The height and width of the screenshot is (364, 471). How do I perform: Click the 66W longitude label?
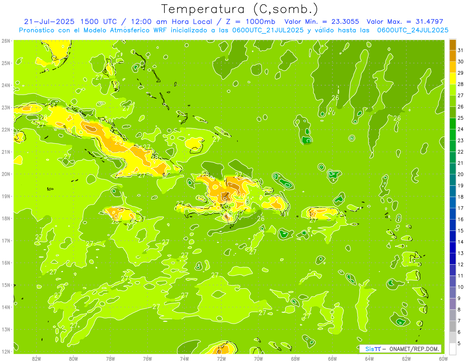332,359
